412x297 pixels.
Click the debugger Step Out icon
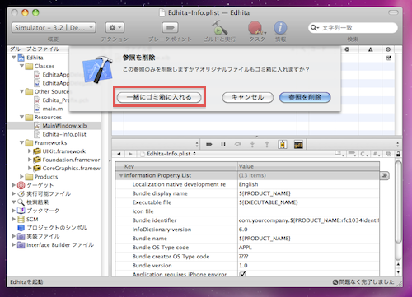[x=267, y=144]
